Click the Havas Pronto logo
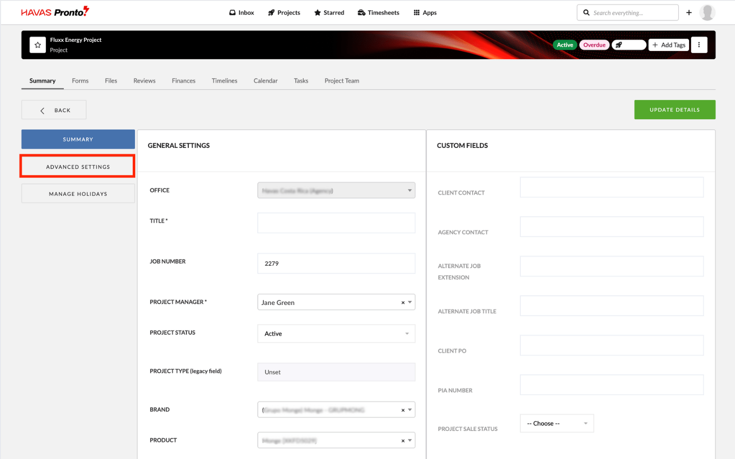This screenshot has width=735, height=459. pyautogui.click(x=55, y=12)
